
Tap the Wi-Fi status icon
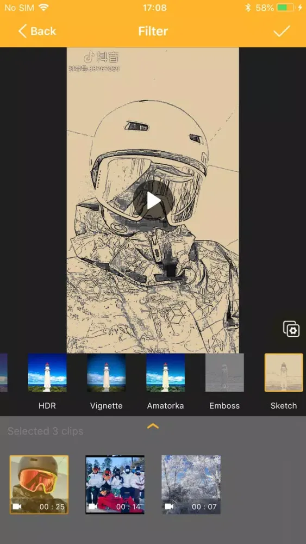[x=43, y=7]
